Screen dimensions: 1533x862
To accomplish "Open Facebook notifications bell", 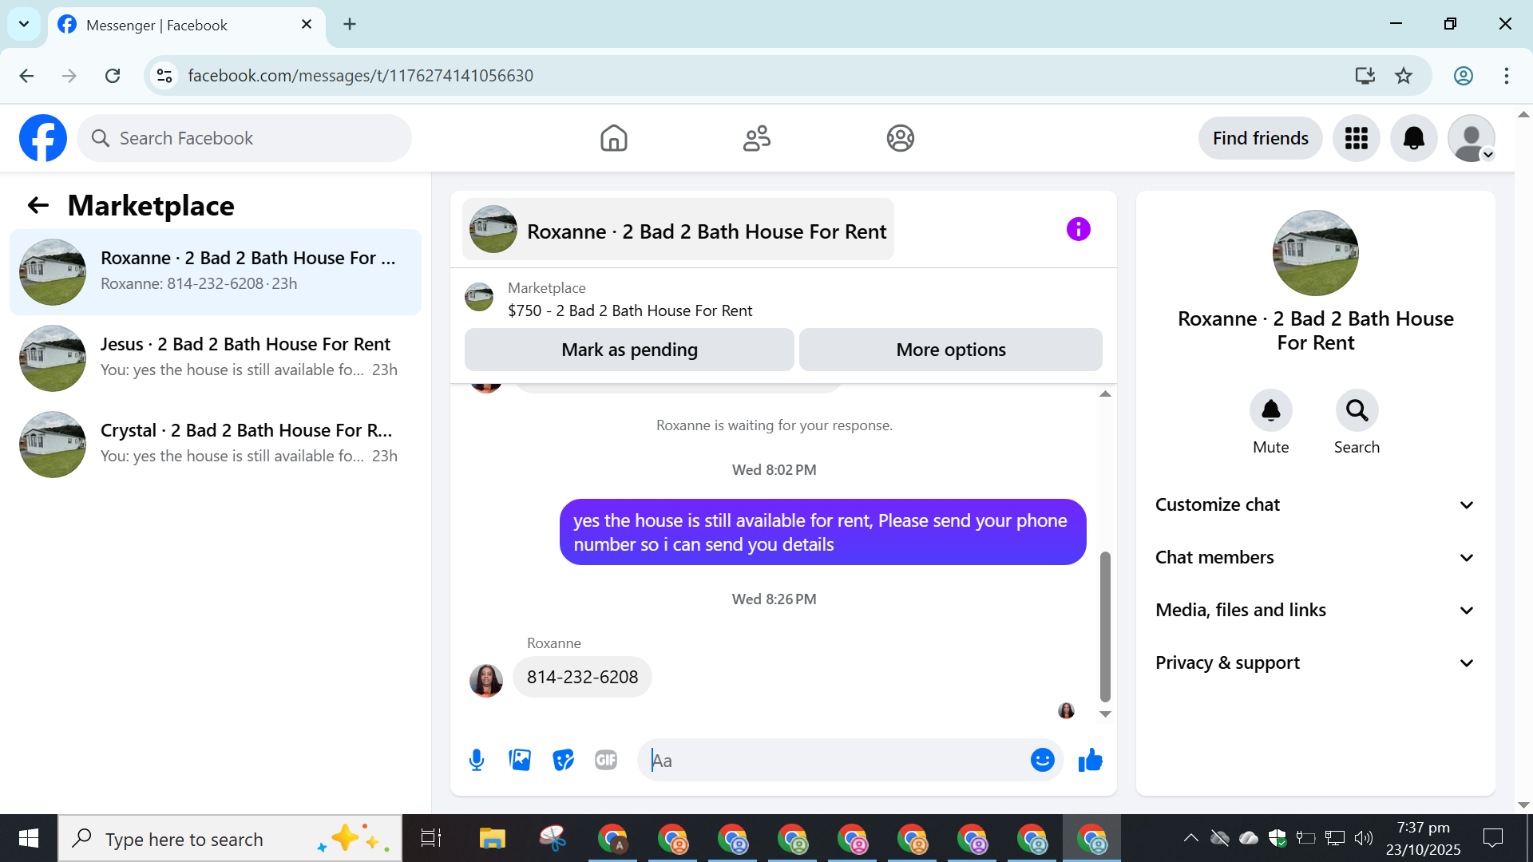I will [x=1413, y=138].
